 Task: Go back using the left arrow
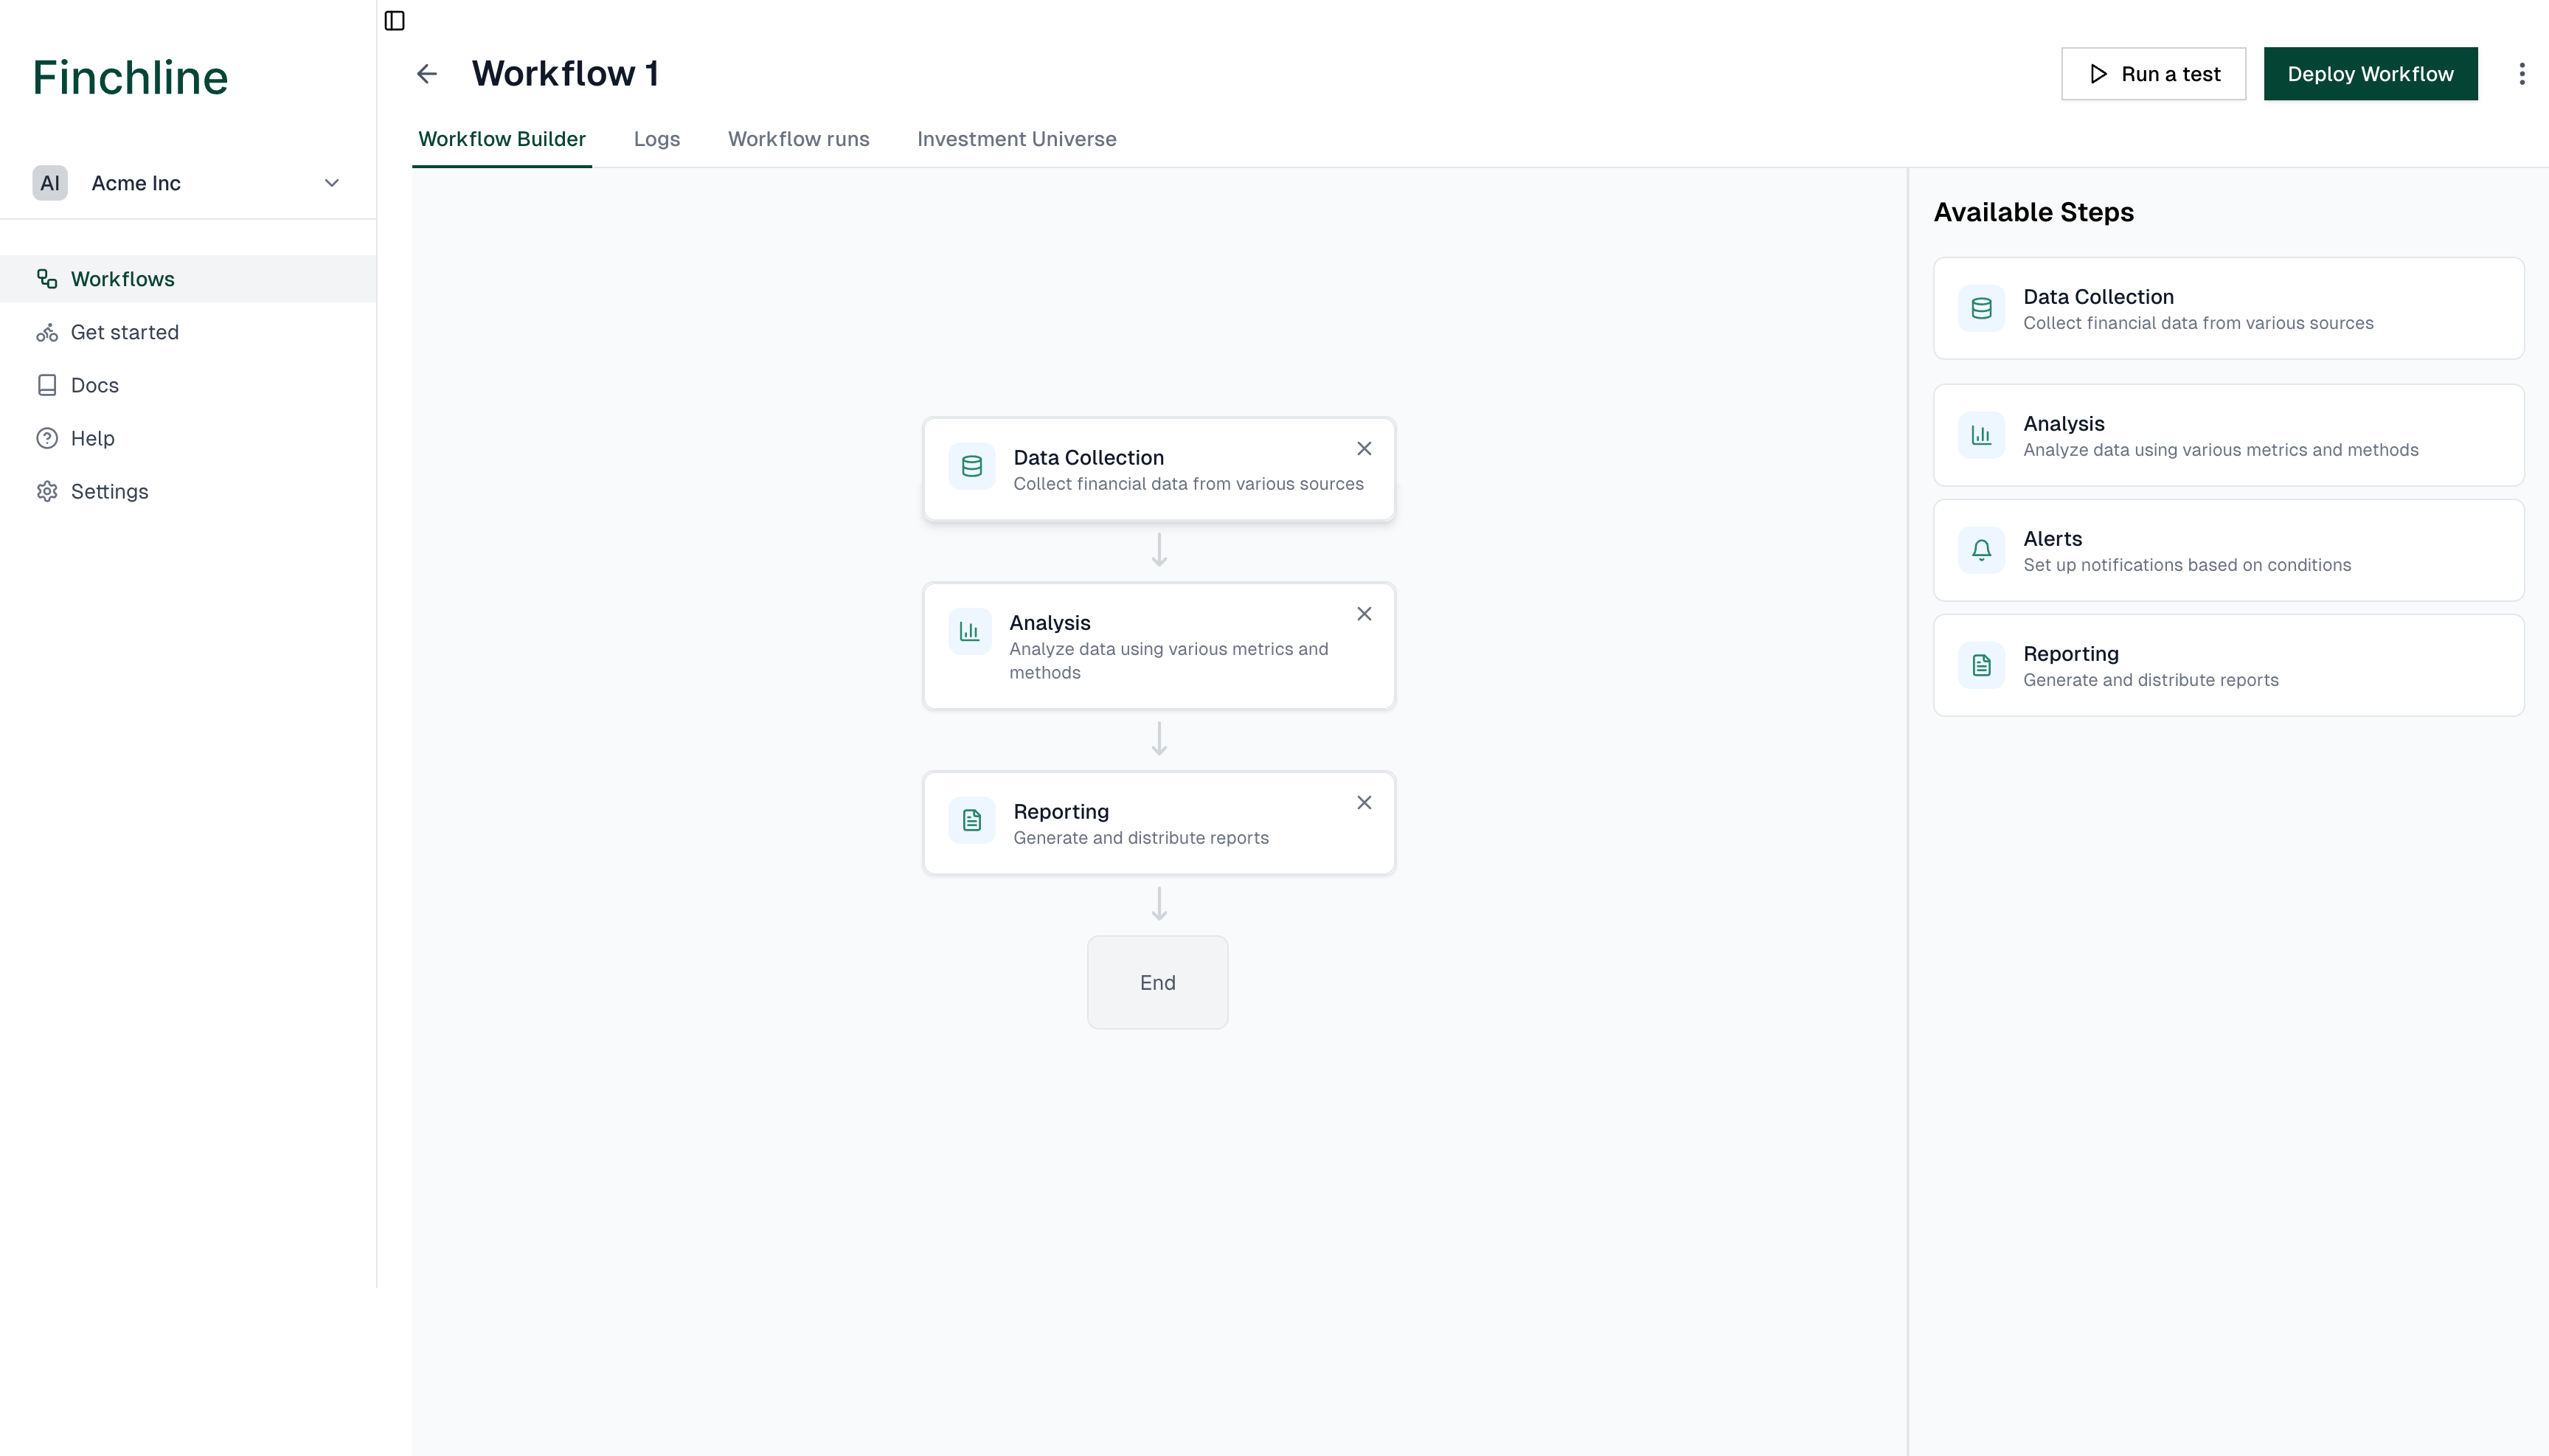427,74
